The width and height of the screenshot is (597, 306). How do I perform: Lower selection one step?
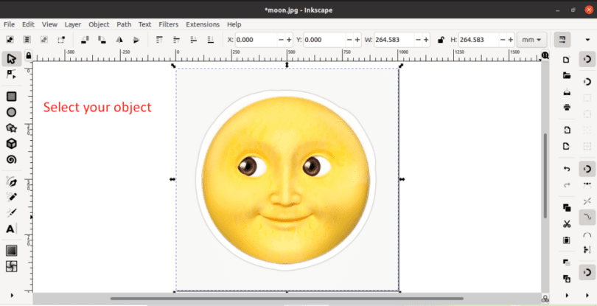193,40
